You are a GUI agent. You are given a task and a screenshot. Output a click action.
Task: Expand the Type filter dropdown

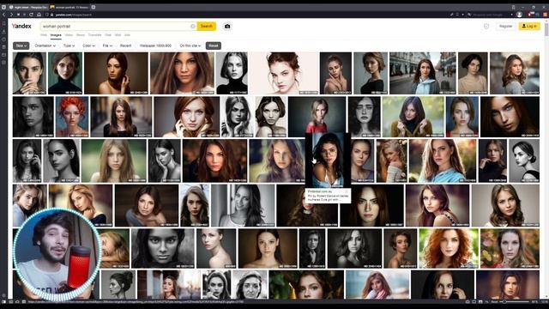69,45
